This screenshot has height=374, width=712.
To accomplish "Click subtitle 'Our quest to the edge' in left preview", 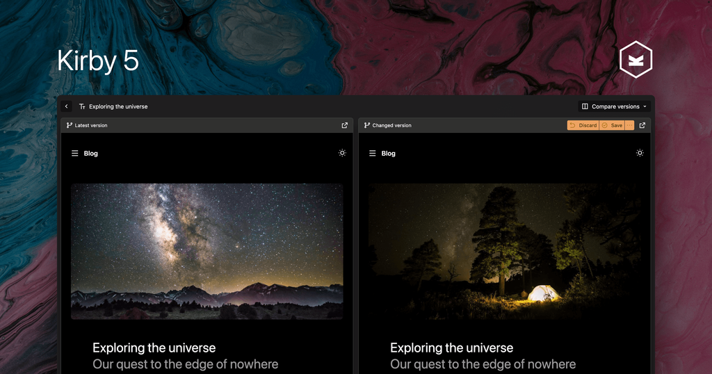I will click(x=185, y=364).
